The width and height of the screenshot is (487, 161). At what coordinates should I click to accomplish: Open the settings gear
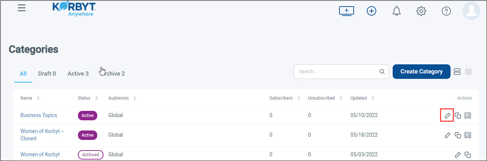[421, 11]
